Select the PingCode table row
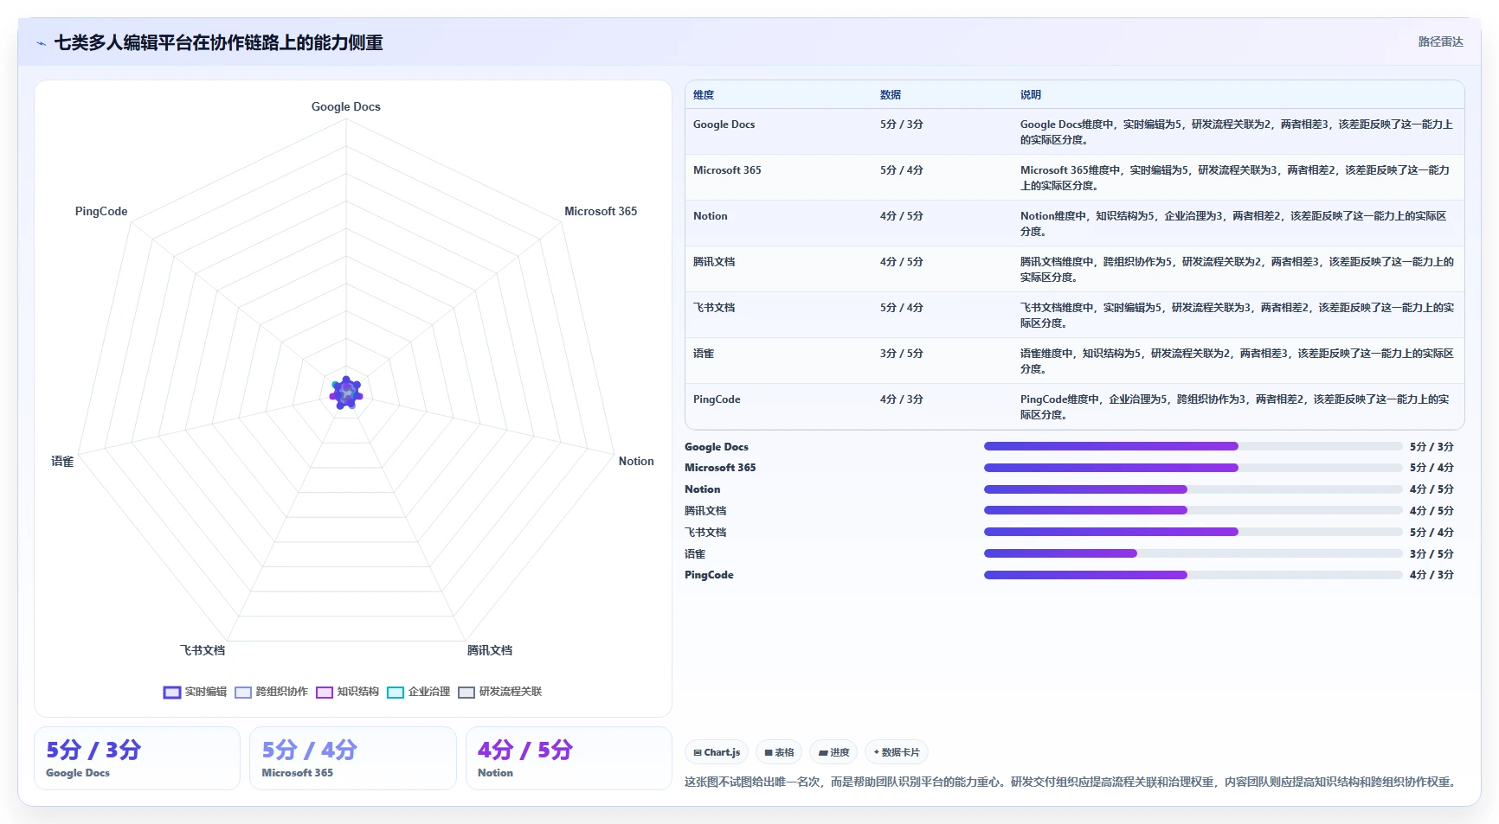 click(1074, 406)
